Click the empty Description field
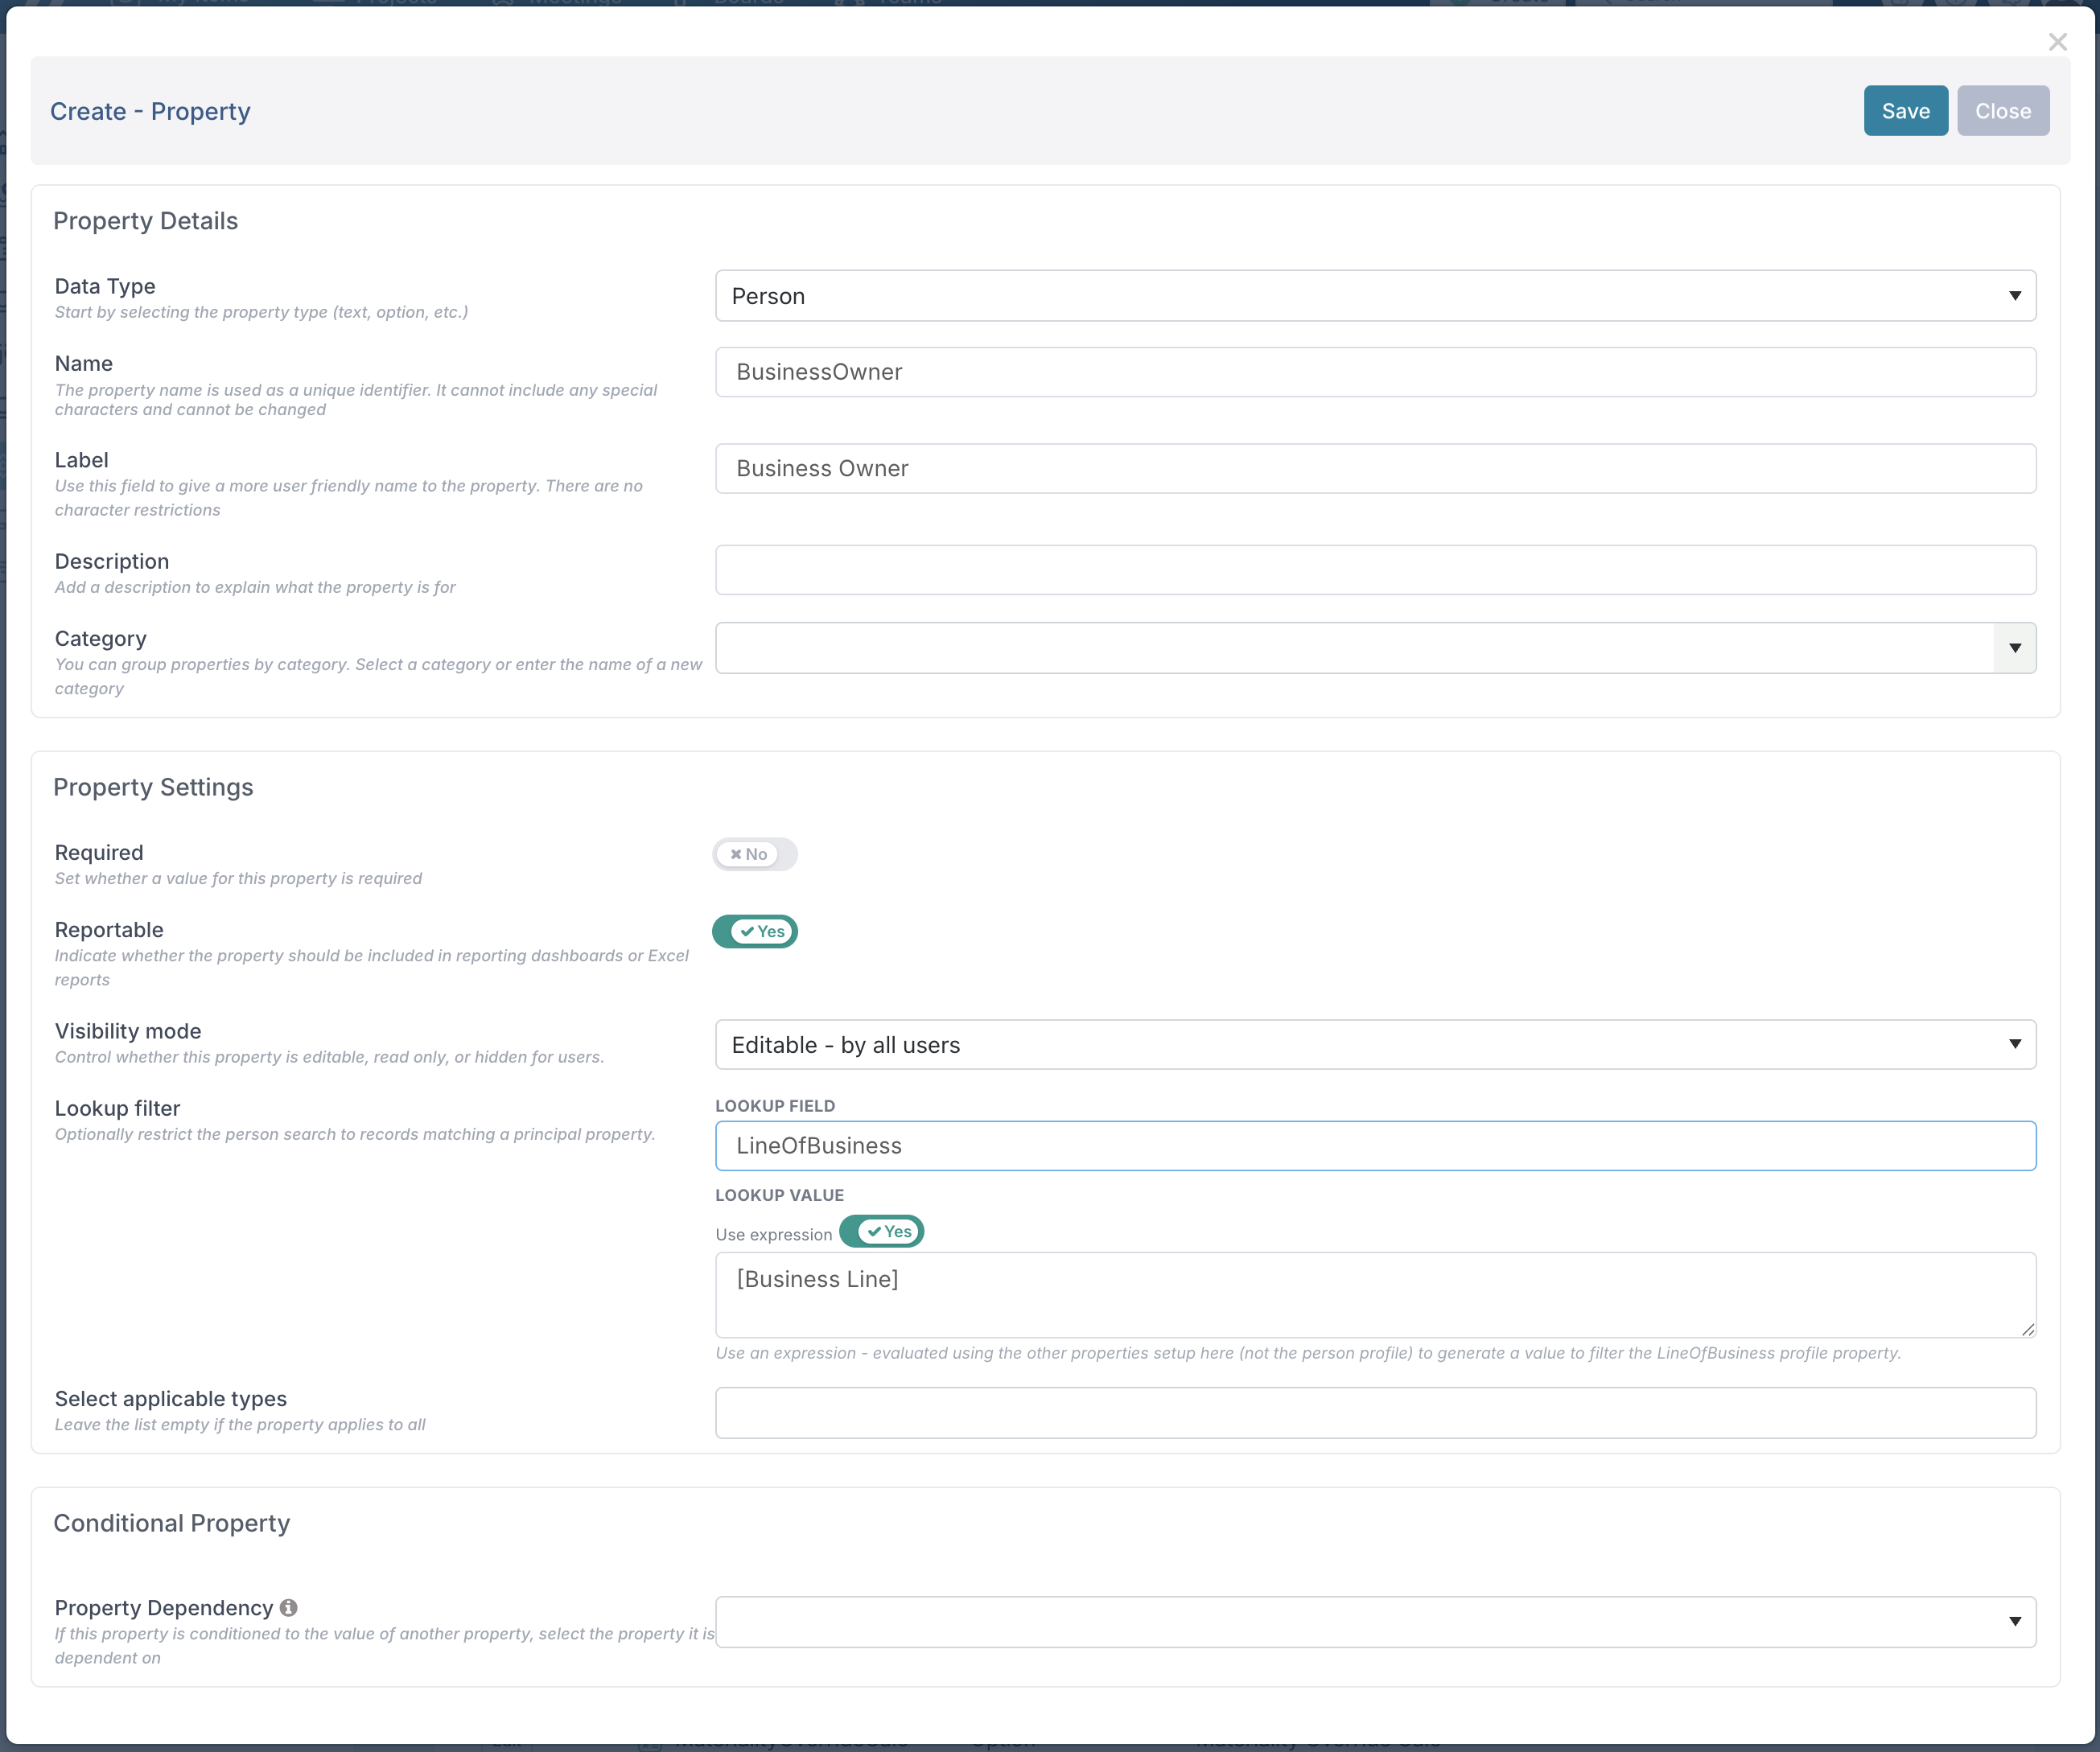The width and height of the screenshot is (2100, 1752). [x=1375, y=570]
